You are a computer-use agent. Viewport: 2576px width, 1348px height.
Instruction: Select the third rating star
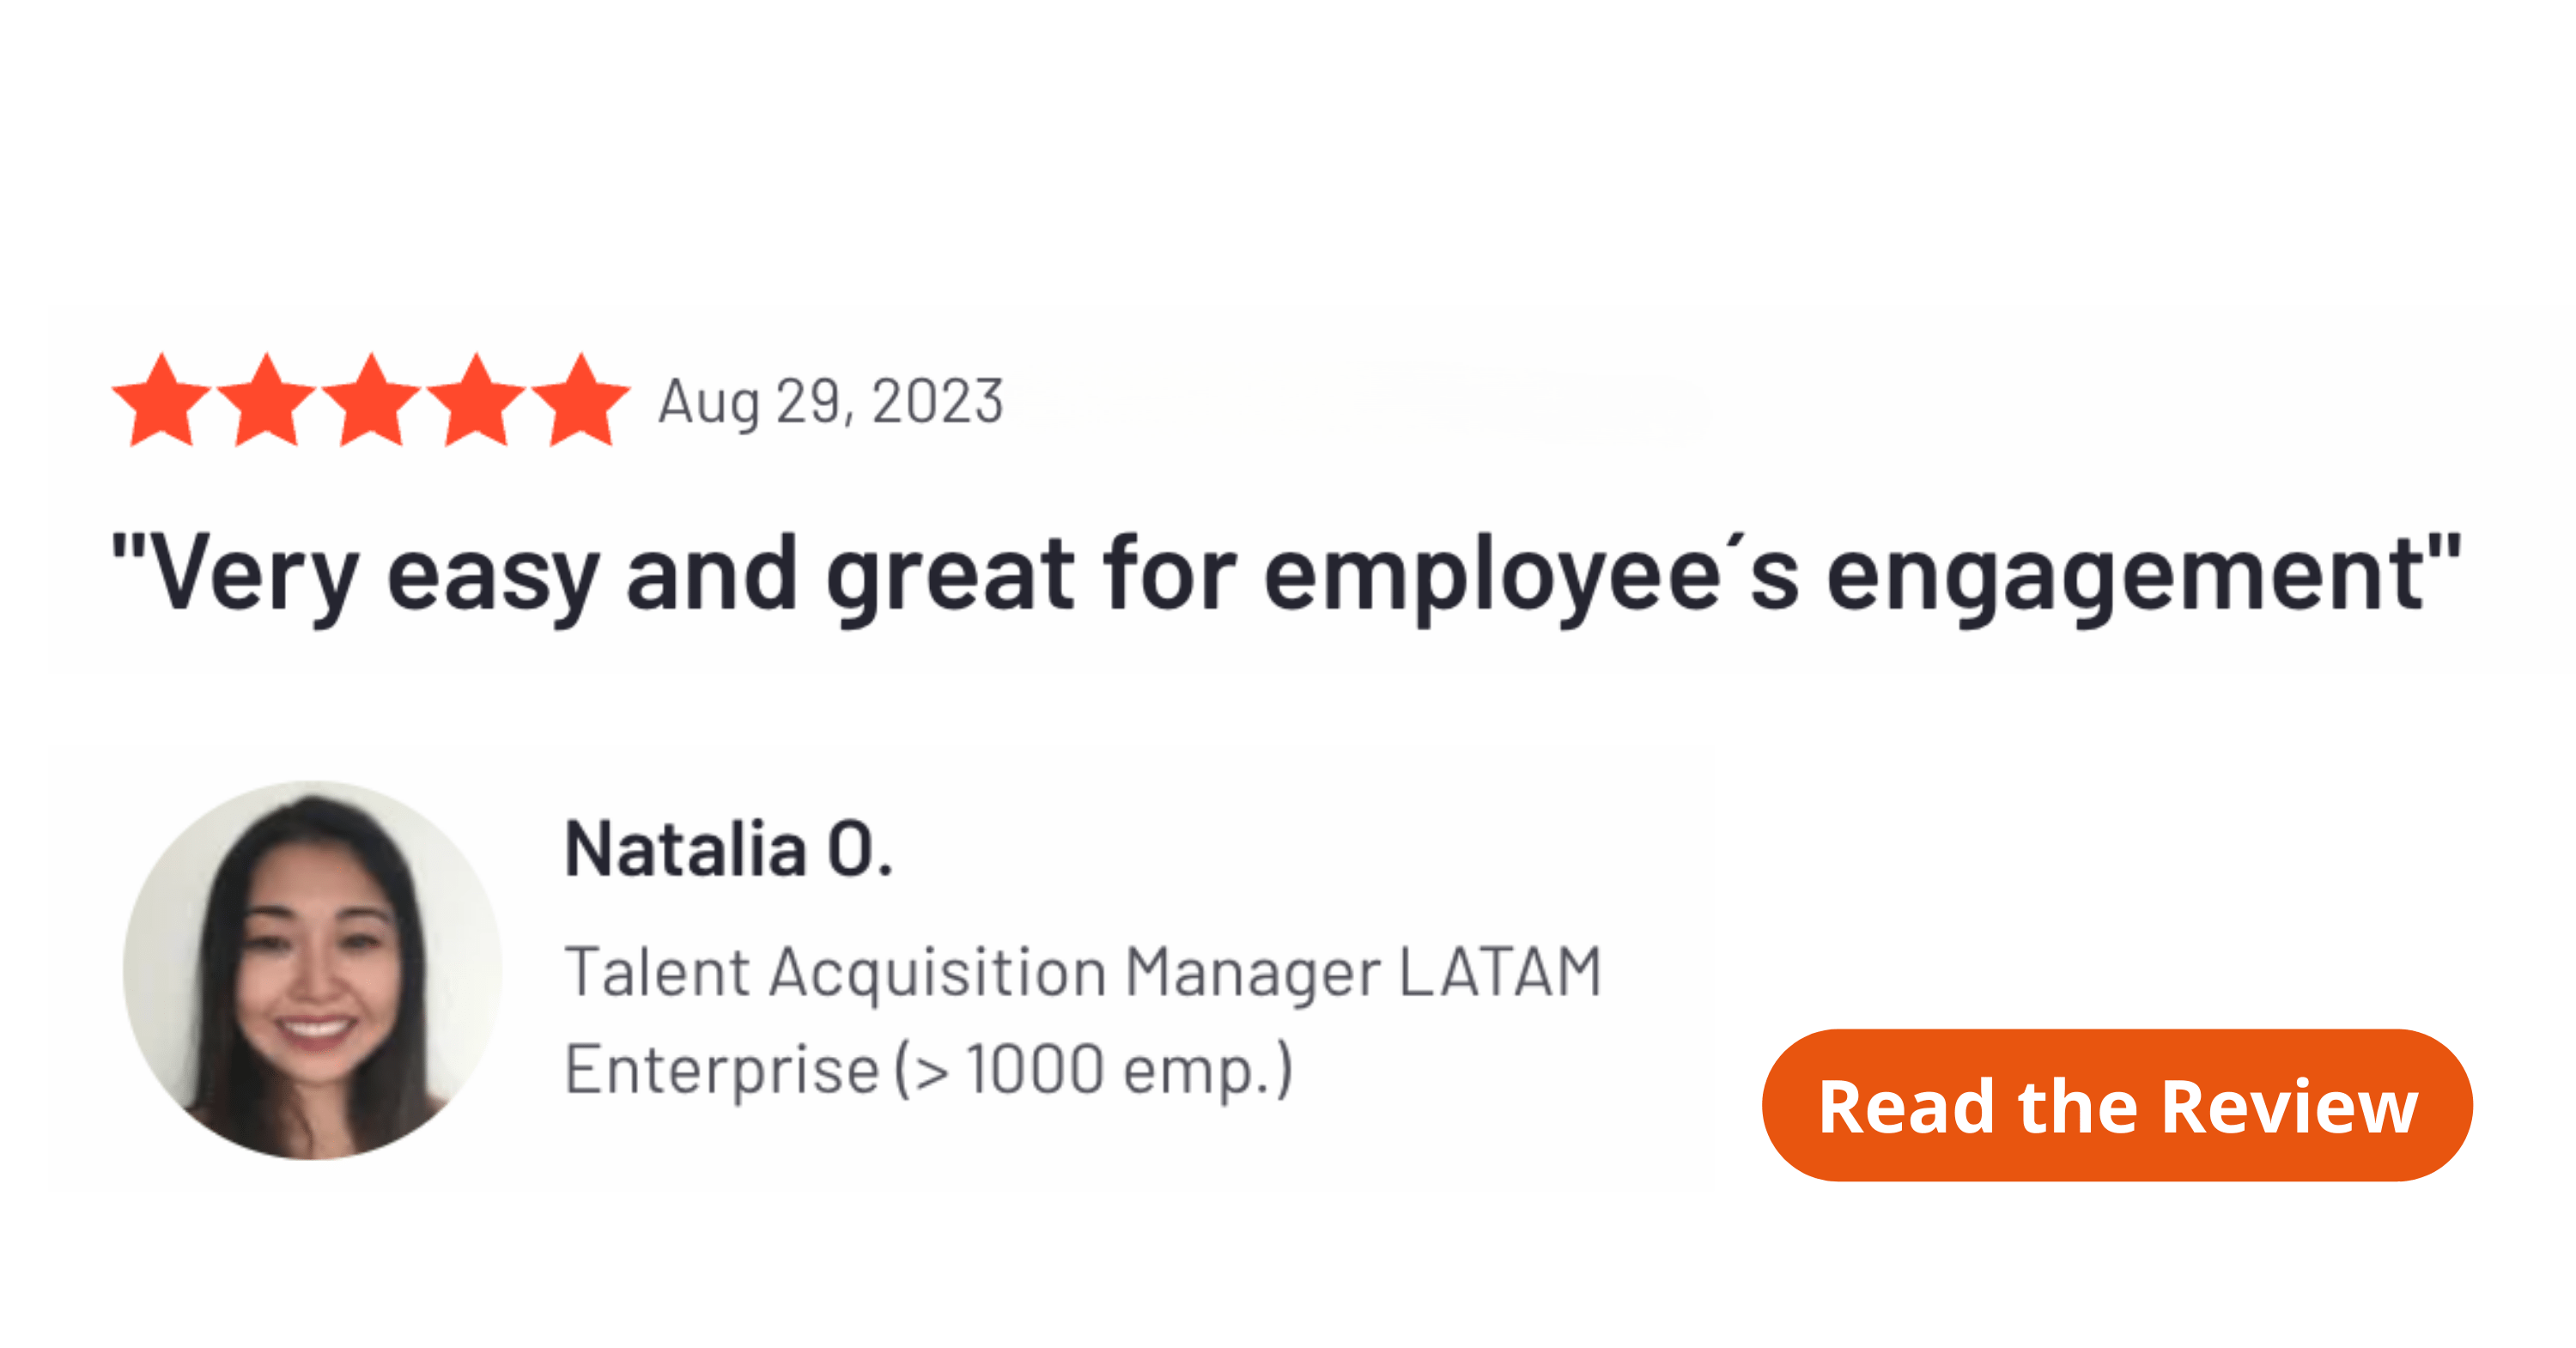click(371, 401)
